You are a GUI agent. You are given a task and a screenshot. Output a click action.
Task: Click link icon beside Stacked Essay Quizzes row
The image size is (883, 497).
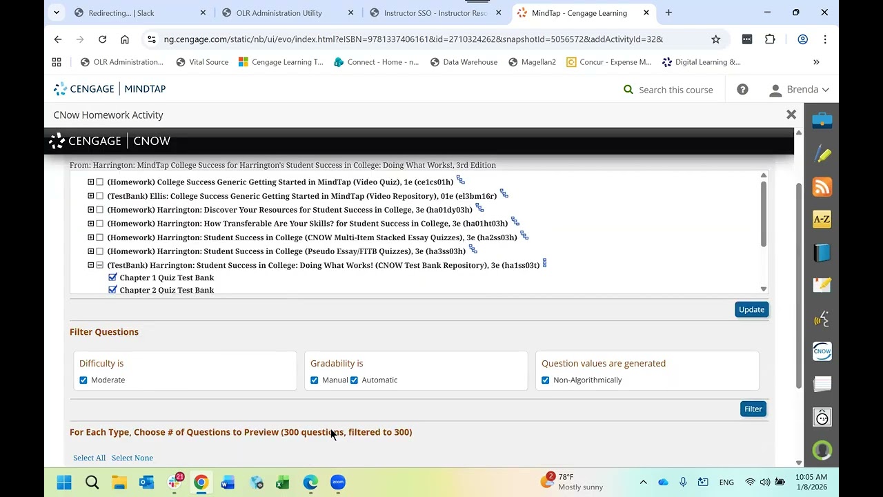[x=524, y=236]
